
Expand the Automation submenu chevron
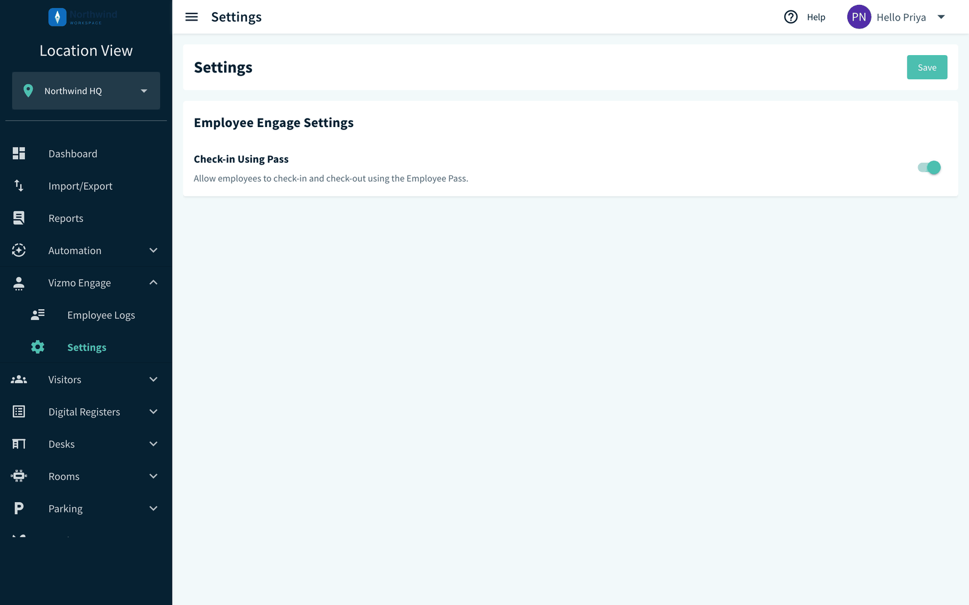[x=153, y=250]
